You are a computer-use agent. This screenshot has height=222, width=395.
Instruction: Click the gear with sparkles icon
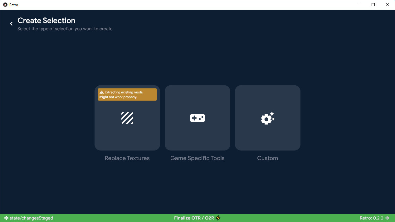[267, 118]
